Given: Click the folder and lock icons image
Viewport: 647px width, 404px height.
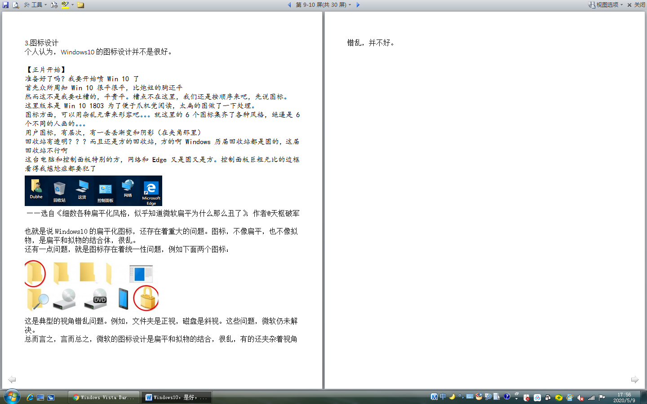Looking at the screenshot, I should [x=92, y=286].
